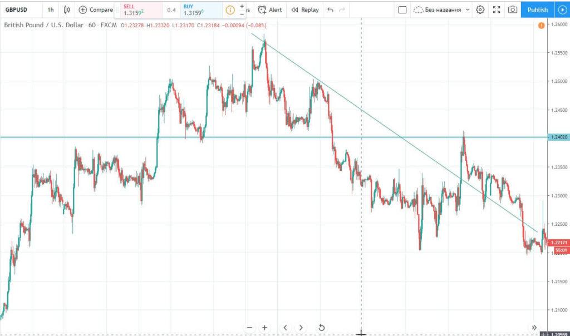This screenshot has height=336, width=570.
Task: Enter fullscreen chart mode
Action: coord(497,9)
